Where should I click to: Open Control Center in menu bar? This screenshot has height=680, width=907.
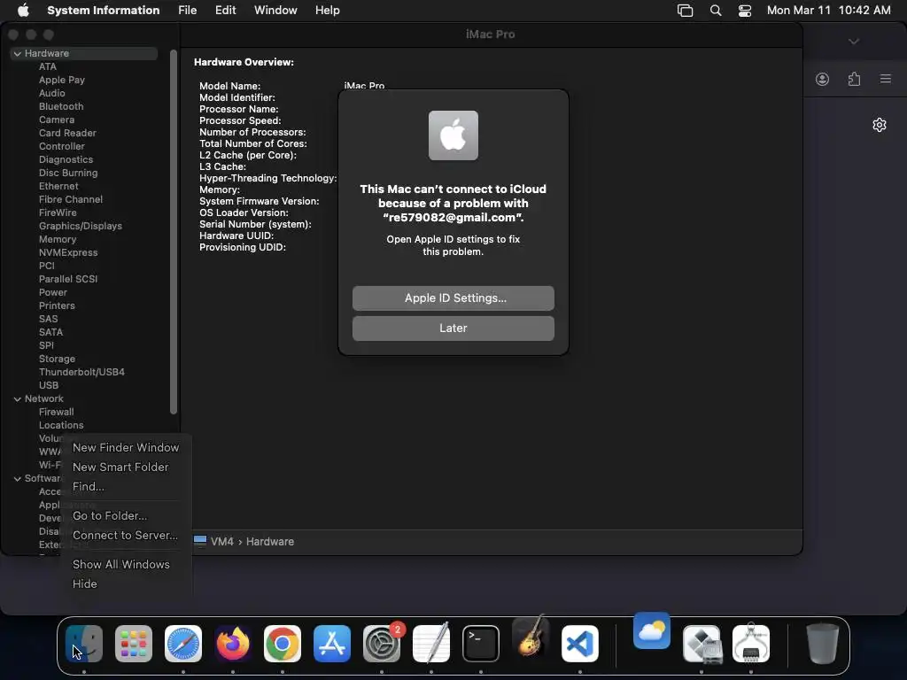pyautogui.click(x=745, y=11)
